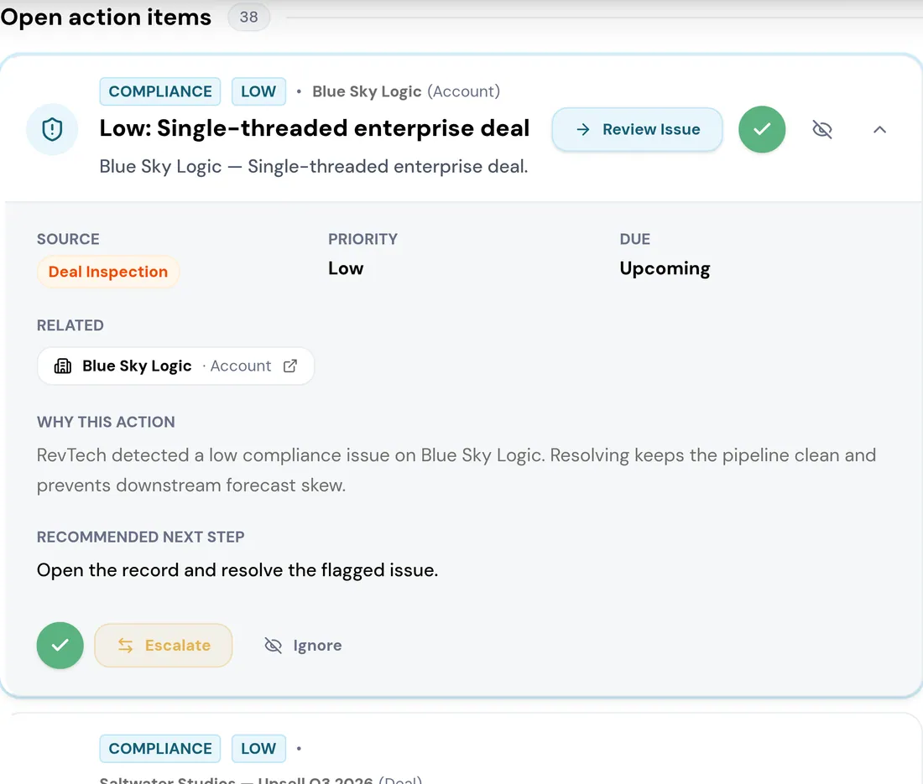Click the 'Blue Sky Logic (Account)' header text
This screenshot has height=784, width=923.
click(406, 91)
